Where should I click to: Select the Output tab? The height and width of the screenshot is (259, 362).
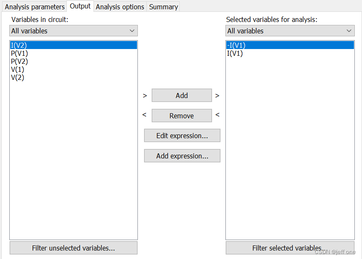coord(80,6)
